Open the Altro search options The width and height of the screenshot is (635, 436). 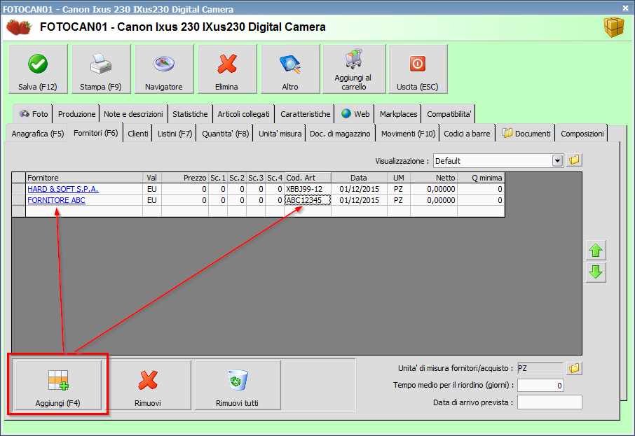pyautogui.click(x=290, y=69)
